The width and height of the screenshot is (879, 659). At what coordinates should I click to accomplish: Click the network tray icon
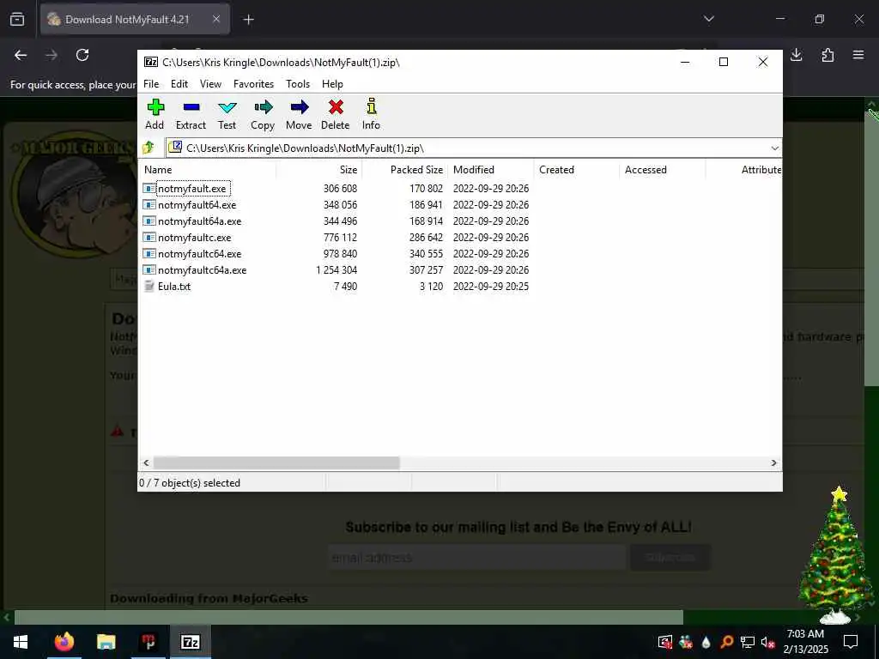click(748, 642)
